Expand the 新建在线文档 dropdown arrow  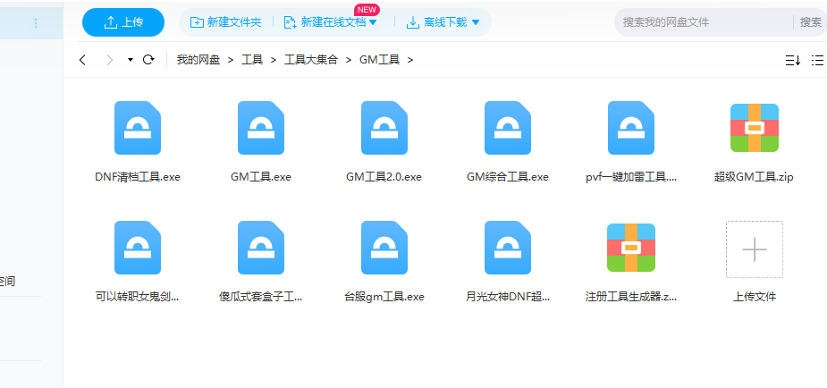(373, 22)
